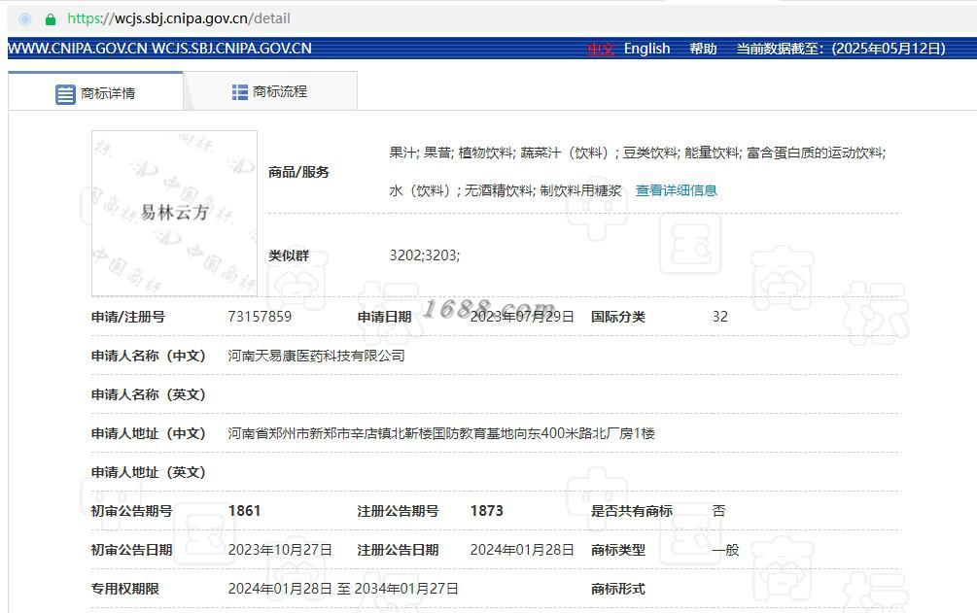Click 查看详细信息 link for goods details
Image resolution: width=977 pixels, height=613 pixels.
coord(676,190)
